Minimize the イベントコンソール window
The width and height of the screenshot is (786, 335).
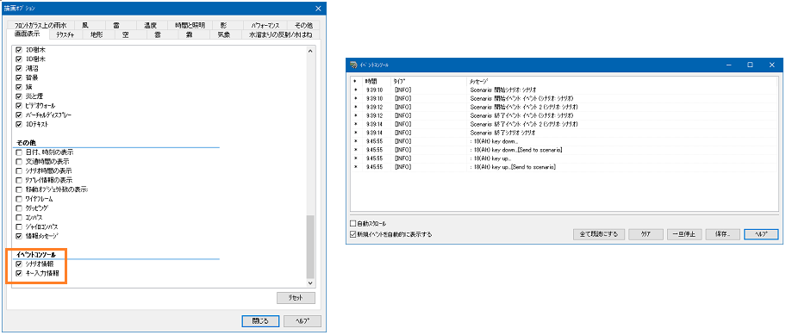point(729,65)
